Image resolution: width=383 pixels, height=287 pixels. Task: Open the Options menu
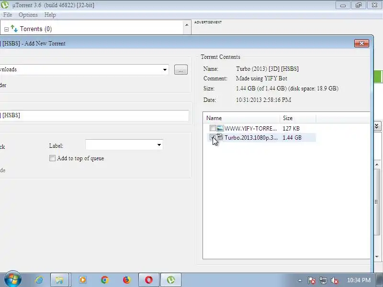tap(28, 15)
